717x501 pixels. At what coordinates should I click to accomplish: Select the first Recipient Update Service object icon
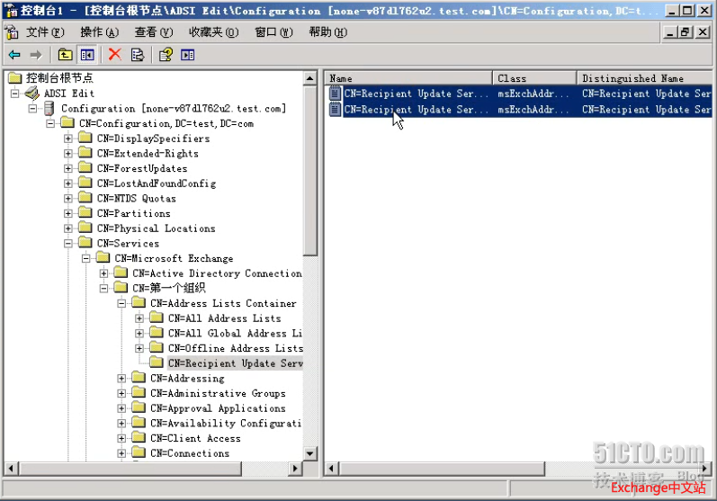point(336,94)
